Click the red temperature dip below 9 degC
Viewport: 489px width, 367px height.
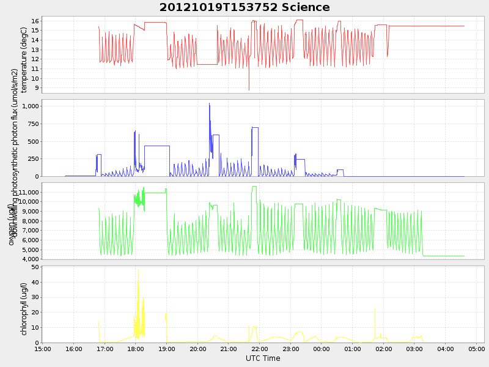coord(249,89)
